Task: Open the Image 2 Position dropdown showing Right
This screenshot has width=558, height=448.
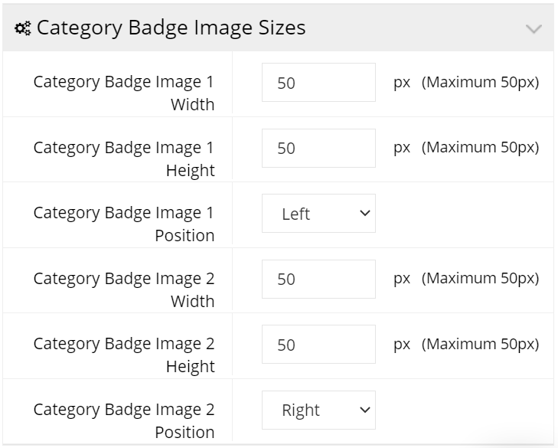Action: pos(318,410)
